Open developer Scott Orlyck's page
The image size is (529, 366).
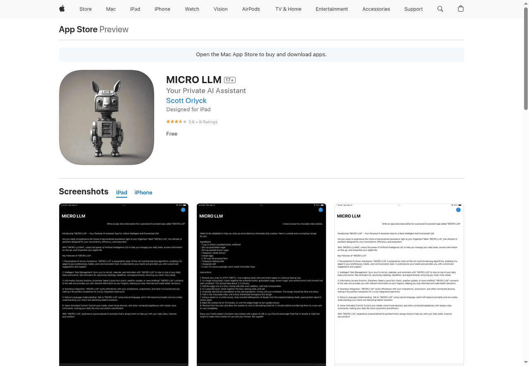[x=186, y=100]
